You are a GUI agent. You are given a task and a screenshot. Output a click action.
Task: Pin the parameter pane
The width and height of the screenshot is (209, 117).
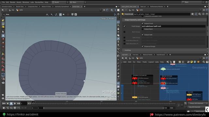[x=204, y=10]
